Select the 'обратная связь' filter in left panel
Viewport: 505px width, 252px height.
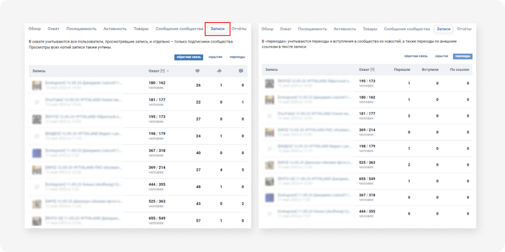pyautogui.click(x=189, y=57)
